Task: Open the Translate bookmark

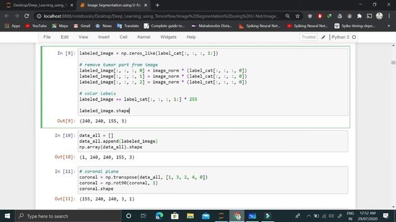Action: (128, 26)
